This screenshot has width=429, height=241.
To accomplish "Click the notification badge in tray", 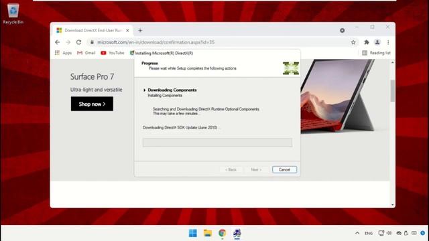I will 423,233.
